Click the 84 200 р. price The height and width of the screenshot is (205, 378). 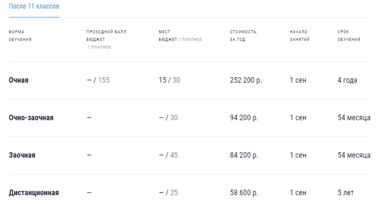pyautogui.click(x=244, y=155)
